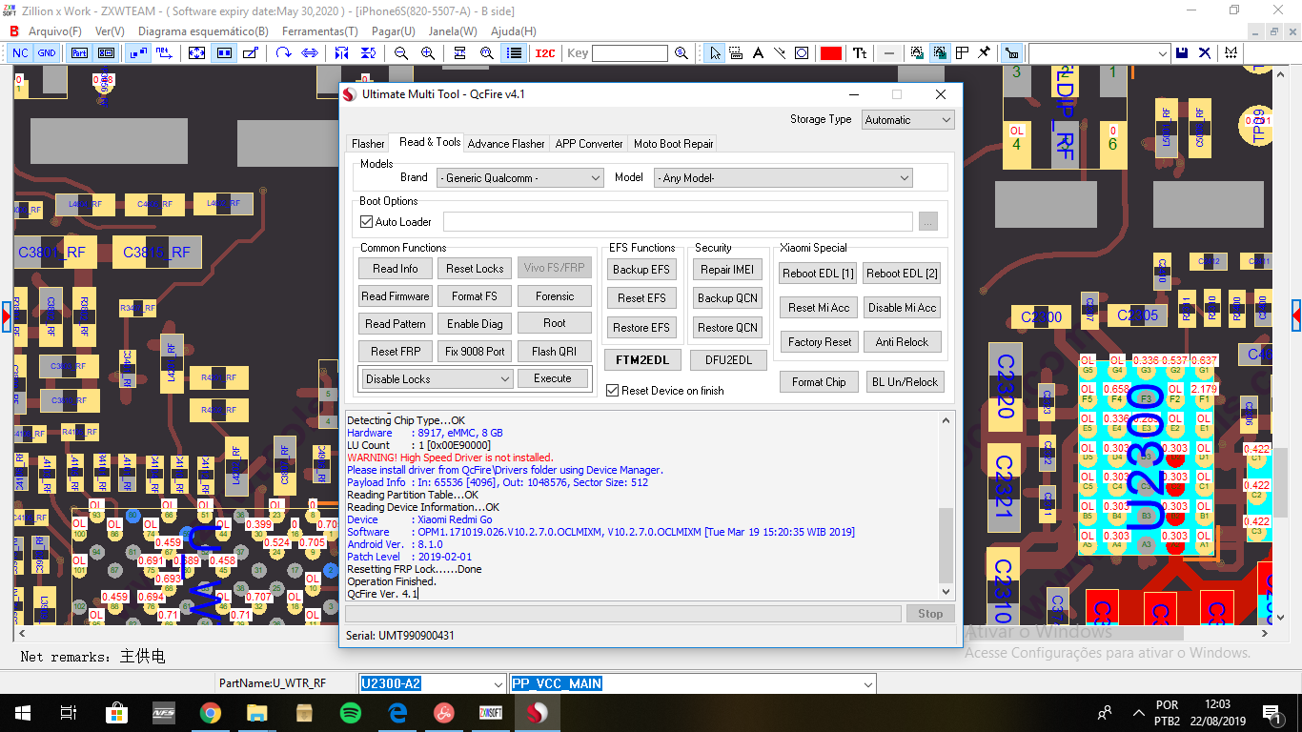Screen dimensions: 1302x732
Task: Click the Key search input field
Action: click(x=629, y=53)
